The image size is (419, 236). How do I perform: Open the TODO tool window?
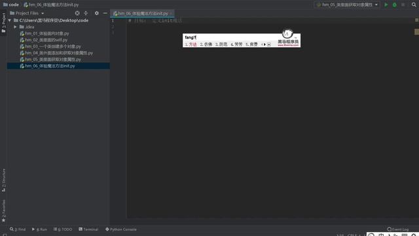(x=63, y=229)
